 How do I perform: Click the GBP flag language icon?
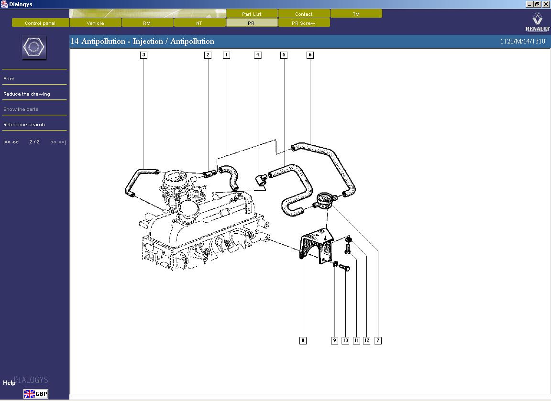click(x=35, y=394)
